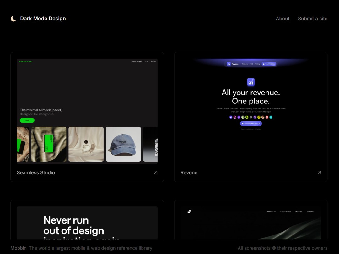Open the Revone screenshot thumbnail

(251, 111)
